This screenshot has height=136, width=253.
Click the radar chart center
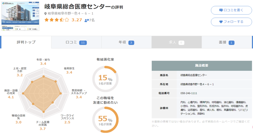[x=43, y=93]
